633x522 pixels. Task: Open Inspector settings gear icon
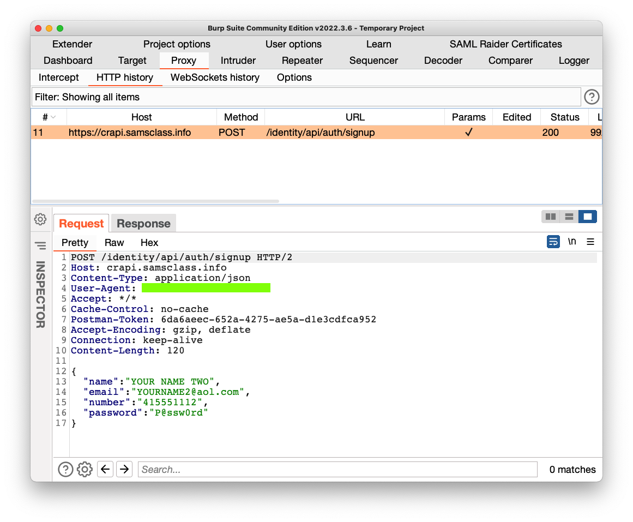(40, 219)
